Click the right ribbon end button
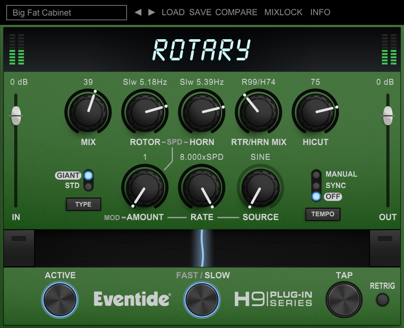Image resolution: width=404 pixels, height=328 pixels. (385, 248)
